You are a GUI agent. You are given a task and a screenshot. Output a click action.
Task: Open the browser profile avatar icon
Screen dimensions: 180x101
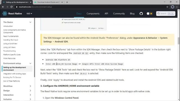click(x=172, y=7)
